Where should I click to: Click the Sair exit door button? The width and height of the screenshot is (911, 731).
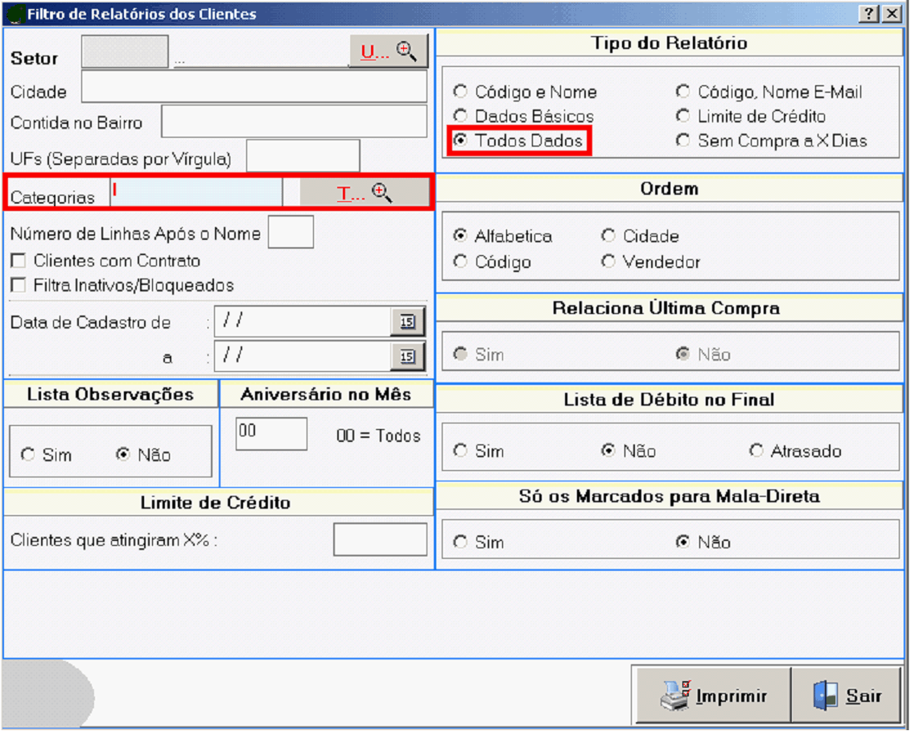[x=847, y=696]
